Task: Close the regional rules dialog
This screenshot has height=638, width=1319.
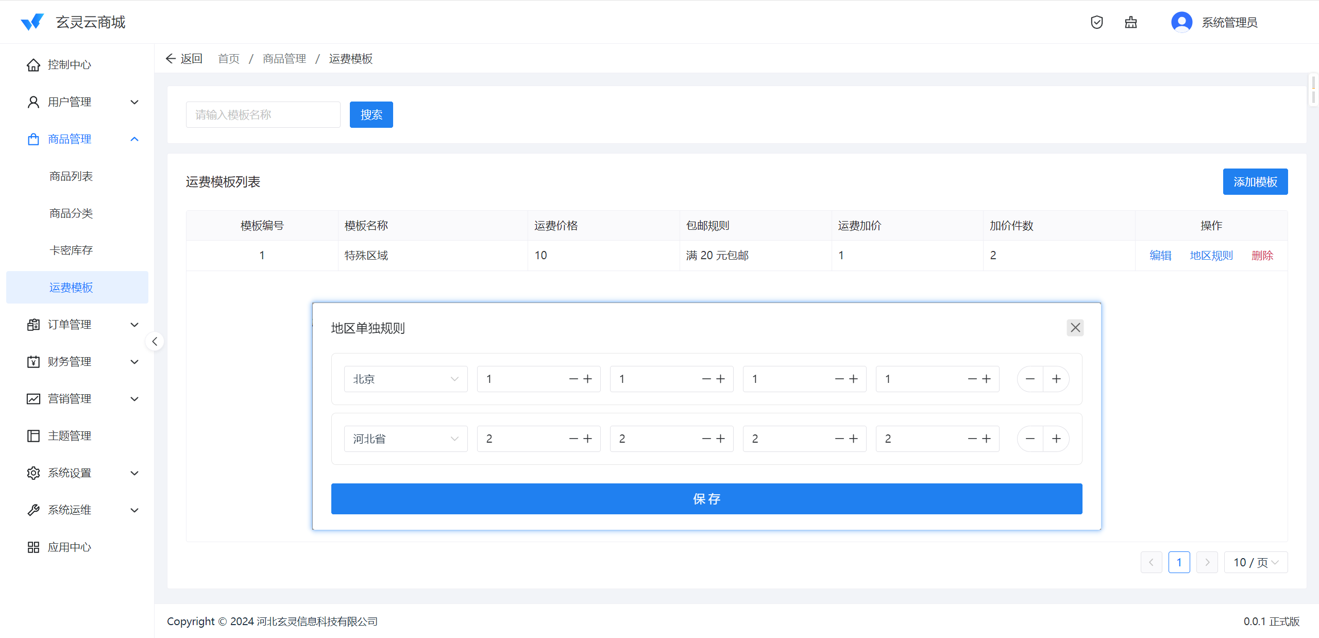Action: coord(1075,328)
